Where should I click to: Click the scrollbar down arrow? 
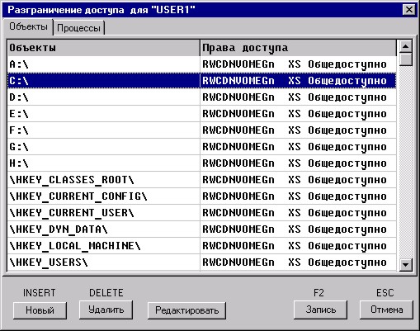coord(406,265)
